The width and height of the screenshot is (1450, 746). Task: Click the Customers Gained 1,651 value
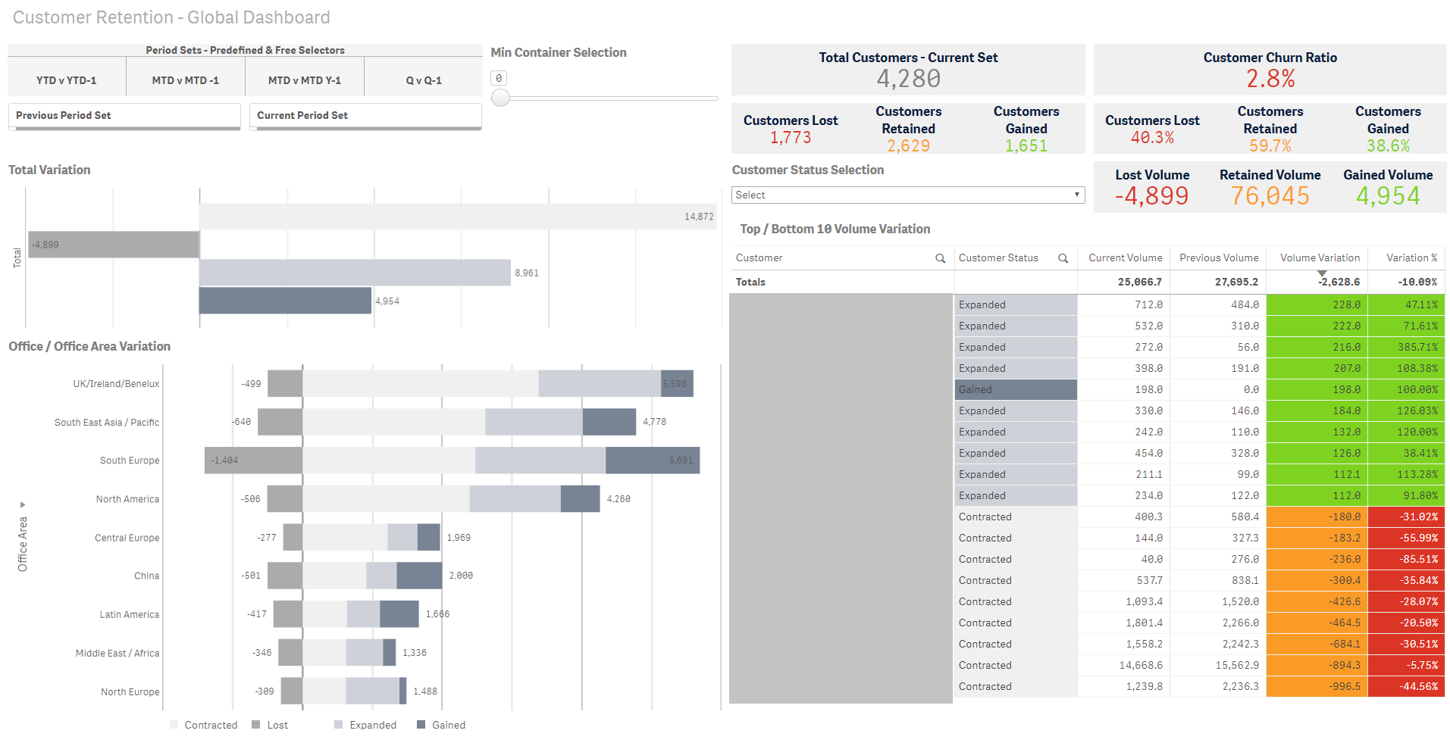click(x=1026, y=146)
